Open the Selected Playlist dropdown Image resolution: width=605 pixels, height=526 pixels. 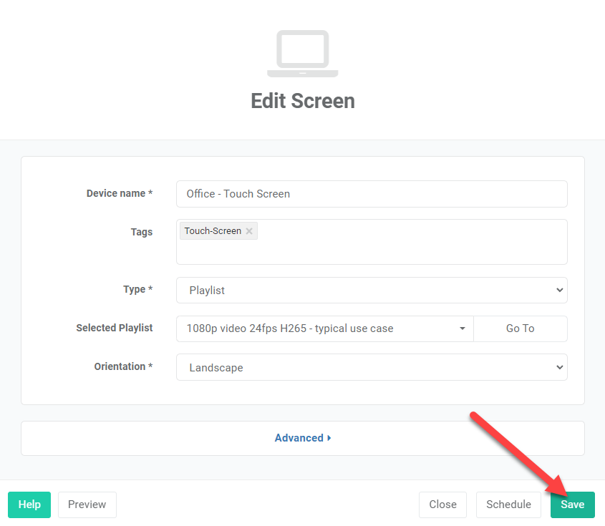(325, 328)
